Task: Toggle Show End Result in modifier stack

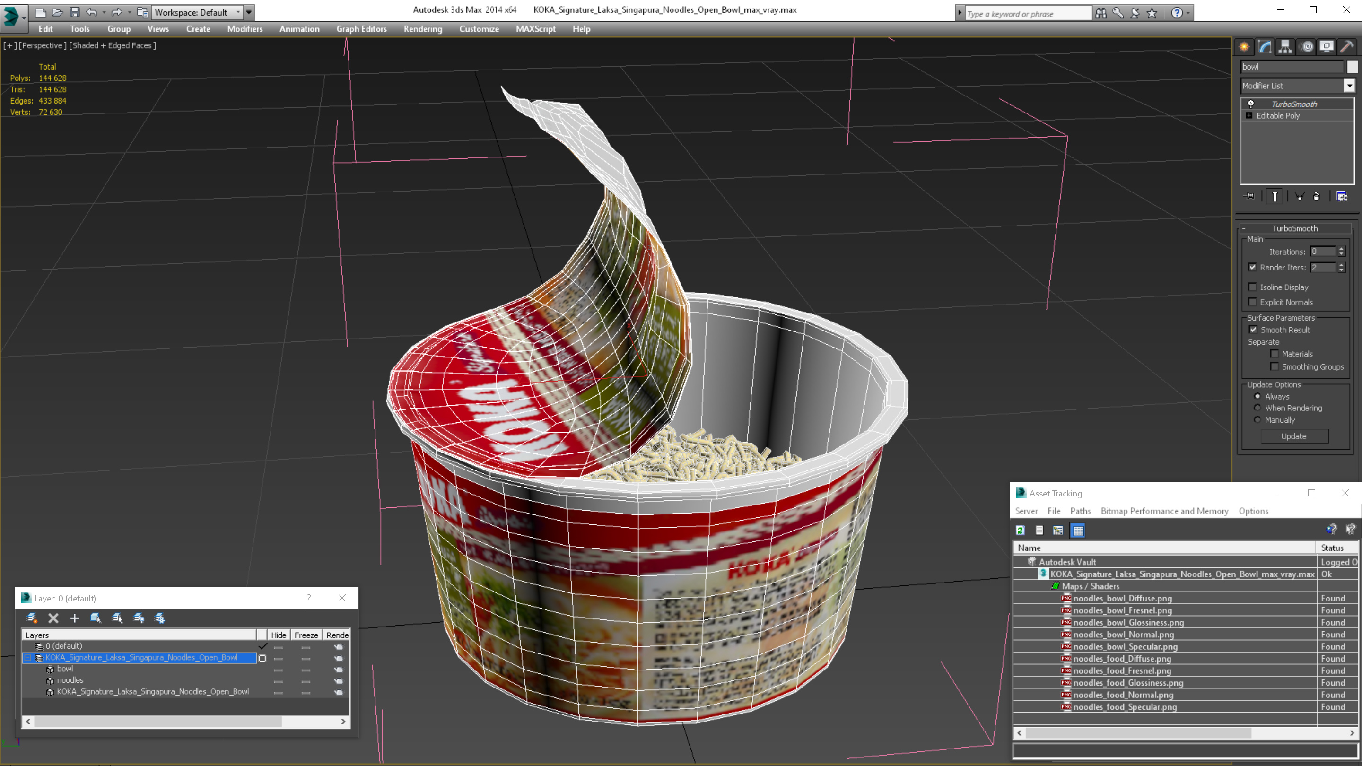Action: tap(1275, 197)
